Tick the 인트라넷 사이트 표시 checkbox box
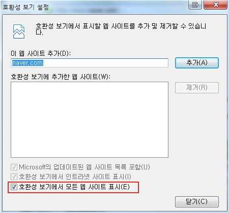This screenshot has height=213, width=229. click(14, 177)
